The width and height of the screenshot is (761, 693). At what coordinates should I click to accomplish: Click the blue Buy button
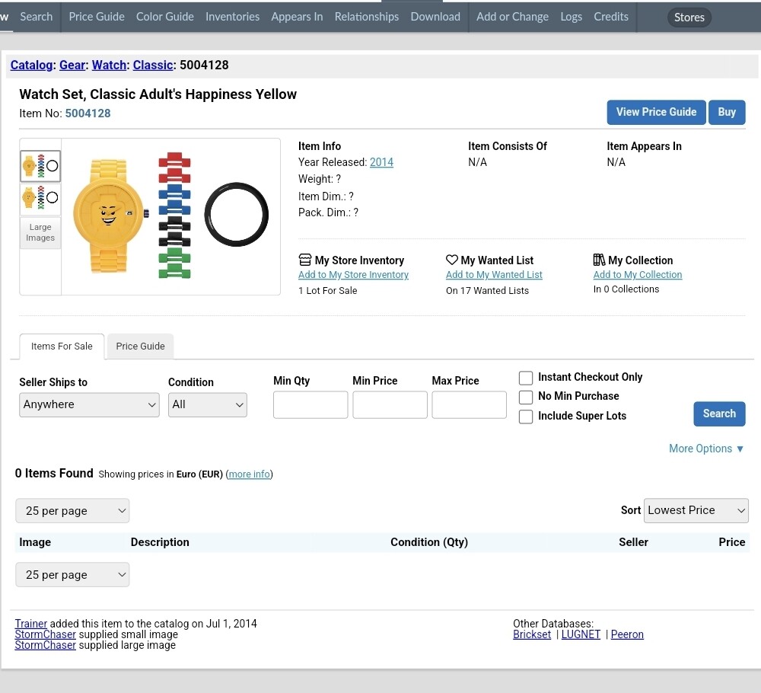[x=727, y=112]
